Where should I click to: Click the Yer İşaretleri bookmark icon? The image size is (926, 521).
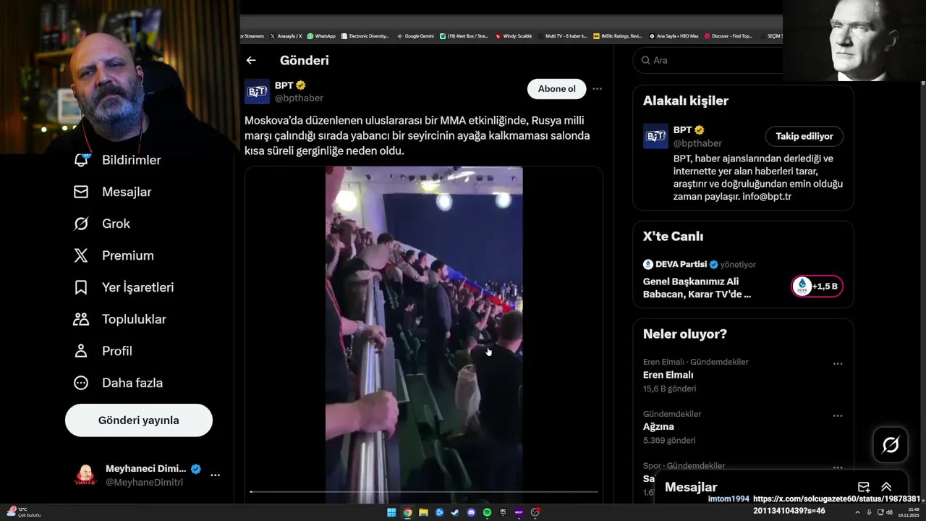[81, 287]
